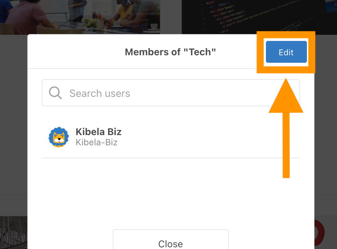Click the dimmed backdrop left of the dialog

click(14, 119)
